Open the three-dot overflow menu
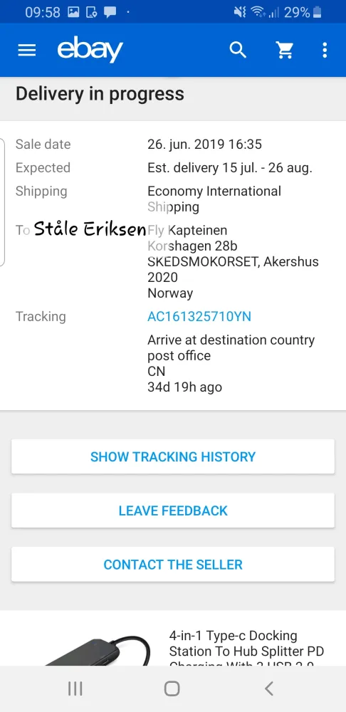Viewport: 346px width, 712px height. click(325, 50)
